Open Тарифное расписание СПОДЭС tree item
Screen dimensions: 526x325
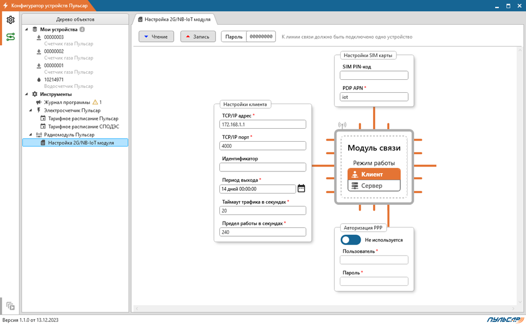pos(84,126)
